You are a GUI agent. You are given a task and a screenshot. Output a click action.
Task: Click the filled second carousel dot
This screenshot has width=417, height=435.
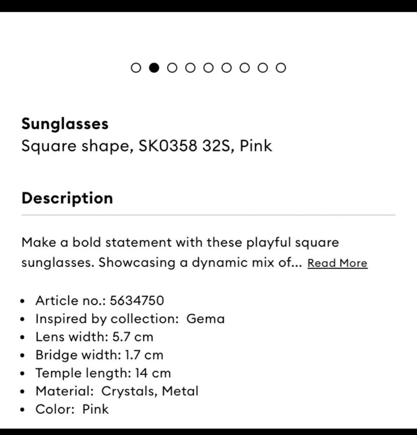tap(154, 68)
